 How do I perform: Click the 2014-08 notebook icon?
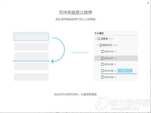102,71
